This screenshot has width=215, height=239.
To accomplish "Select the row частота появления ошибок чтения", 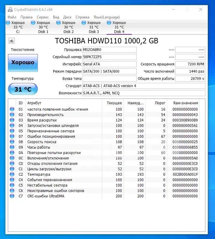I will tap(104, 109).
